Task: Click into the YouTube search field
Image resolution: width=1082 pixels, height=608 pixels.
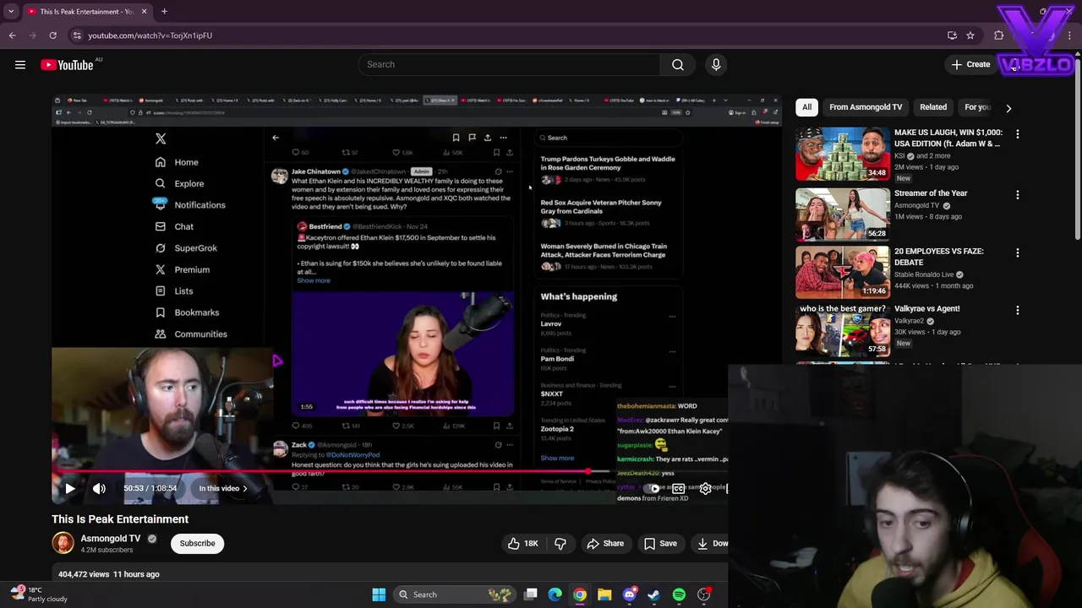Action: pyautogui.click(x=509, y=64)
